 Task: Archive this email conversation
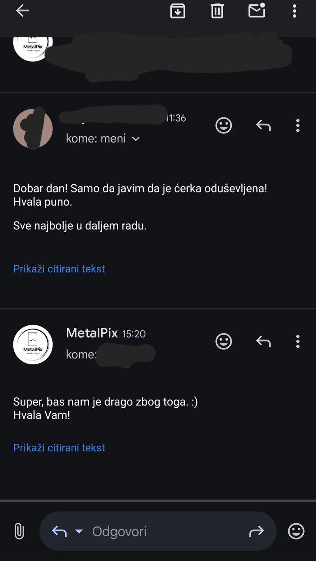(x=178, y=11)
